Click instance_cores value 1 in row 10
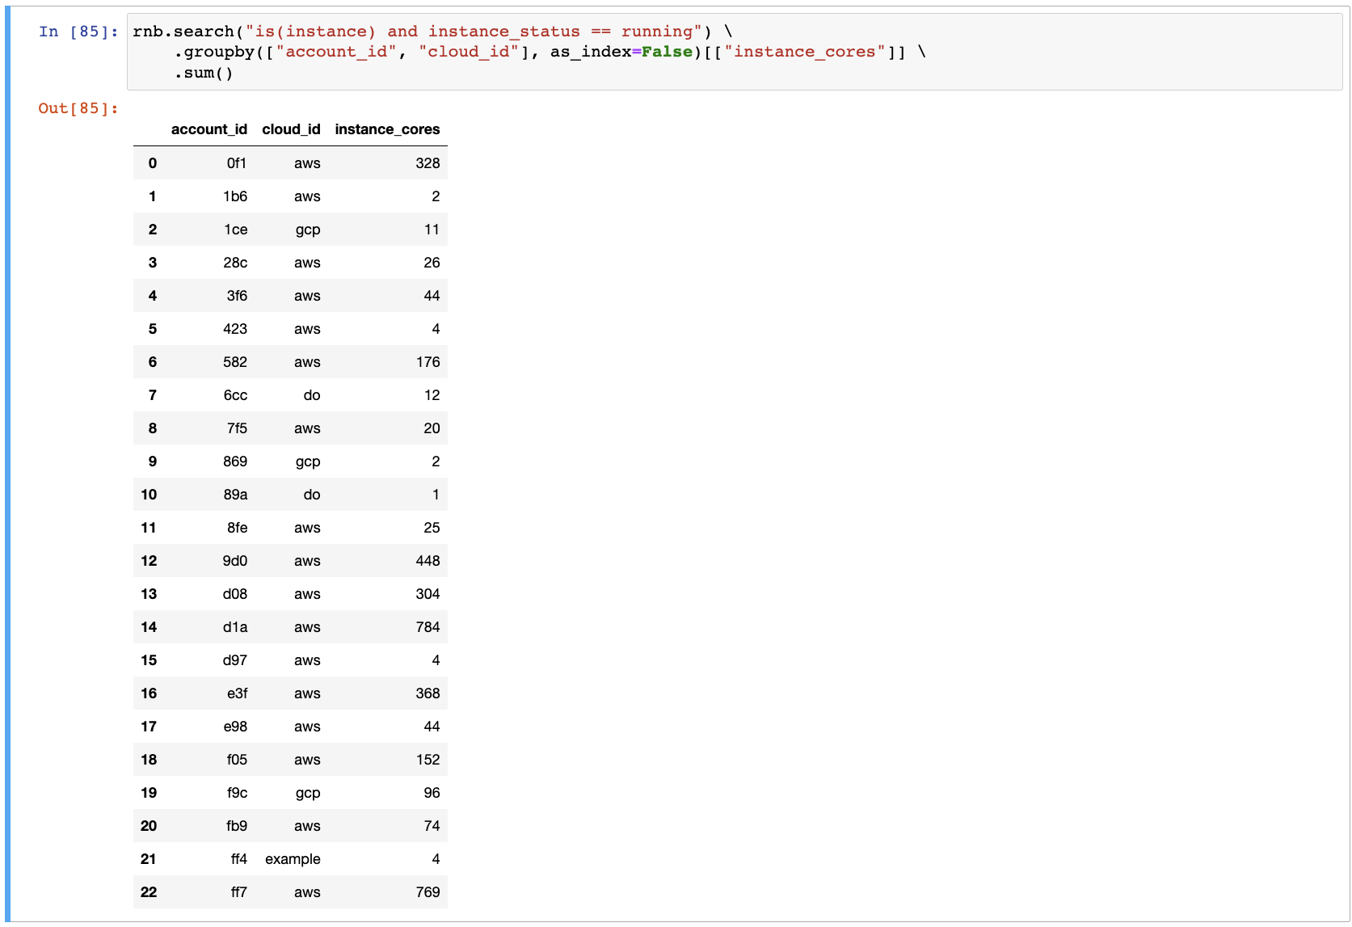The width and height of the screenshot is (1352, 927). [x=436, y=495]
